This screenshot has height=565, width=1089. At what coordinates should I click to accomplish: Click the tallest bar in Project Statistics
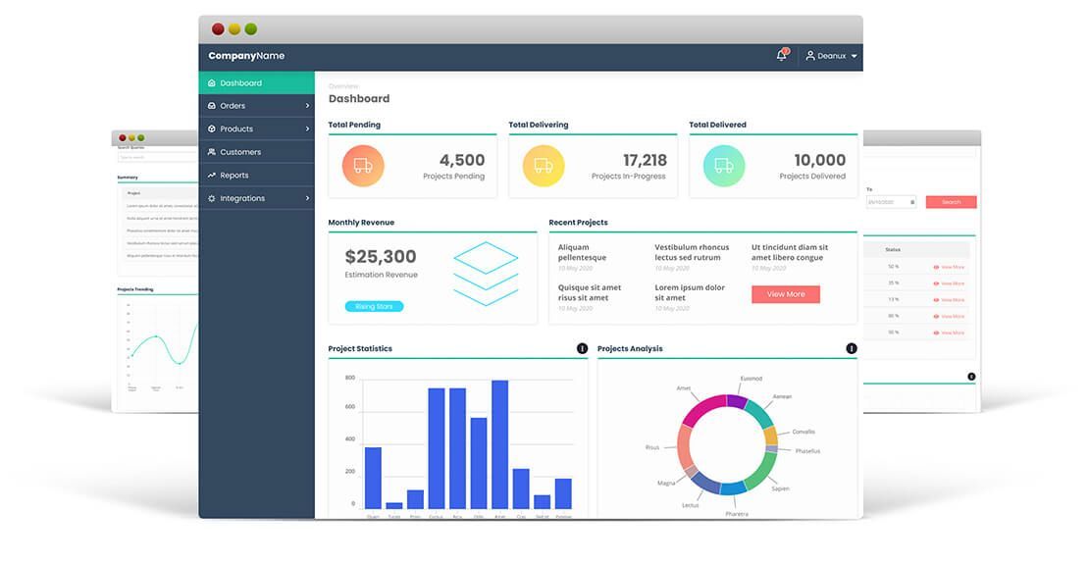500,444
